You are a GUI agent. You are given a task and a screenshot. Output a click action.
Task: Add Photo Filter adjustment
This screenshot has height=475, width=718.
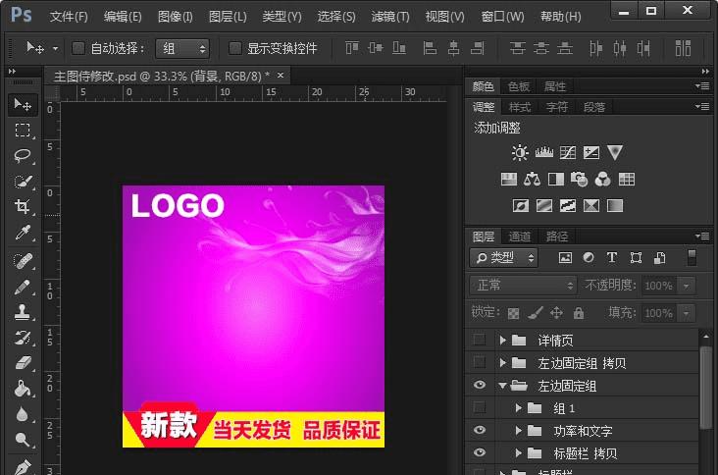580,179
